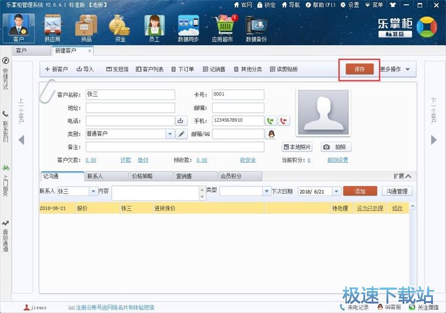Click the 保存 save button

(x=360, y=69)
